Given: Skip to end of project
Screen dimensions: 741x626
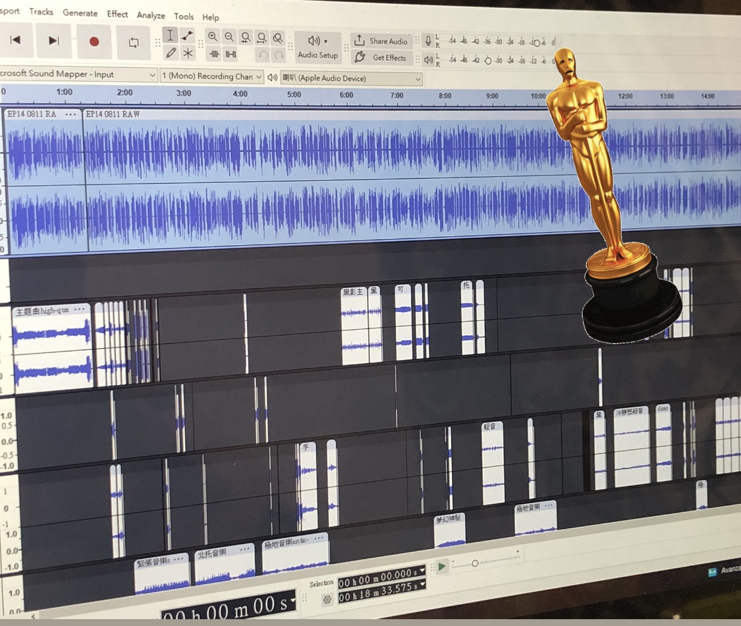Looking at the screenshot, I should 53,40.
